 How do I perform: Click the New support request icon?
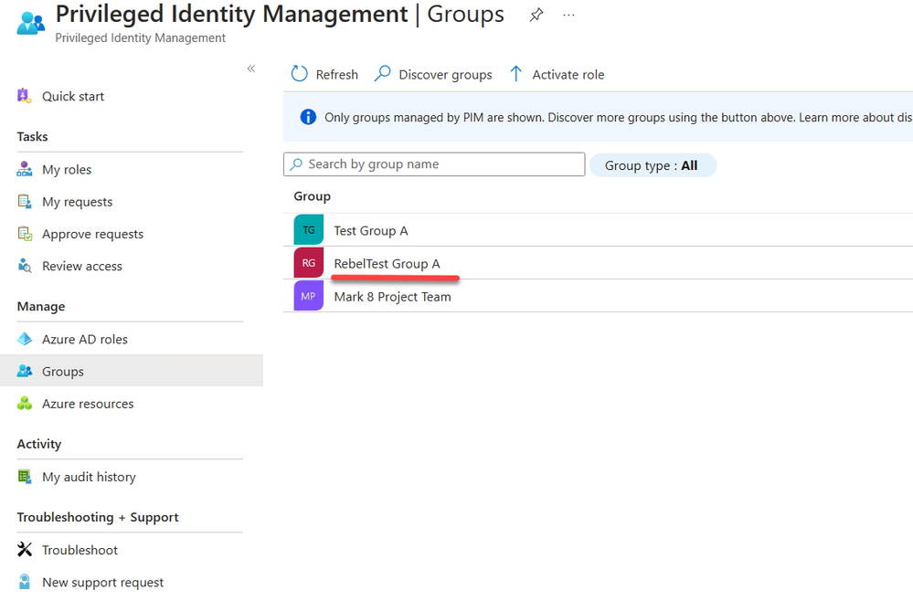(x=25, y=582)
